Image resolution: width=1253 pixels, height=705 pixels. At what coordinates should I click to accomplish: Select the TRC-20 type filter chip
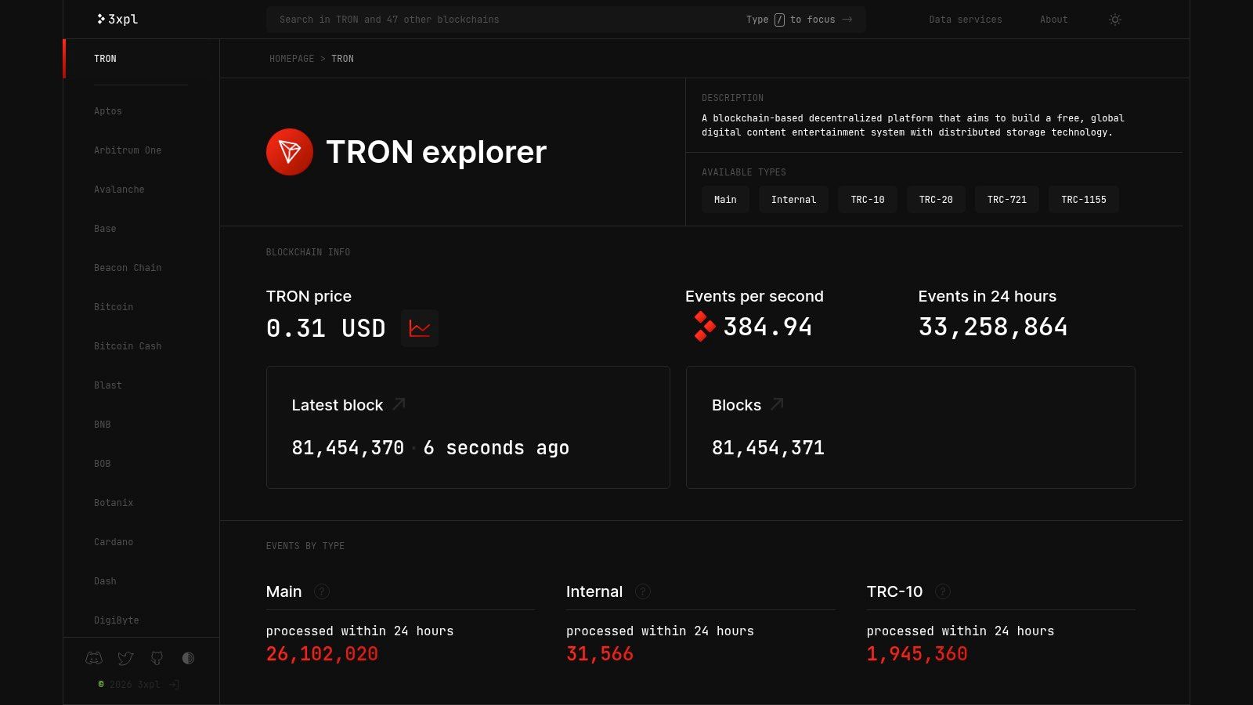935,199
